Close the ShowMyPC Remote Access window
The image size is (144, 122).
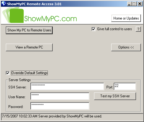pos(140,4)
